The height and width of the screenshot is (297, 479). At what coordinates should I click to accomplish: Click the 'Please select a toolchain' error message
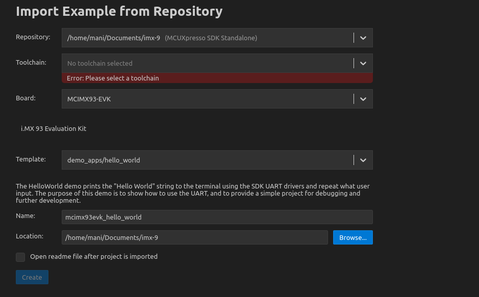pos(113,78)
